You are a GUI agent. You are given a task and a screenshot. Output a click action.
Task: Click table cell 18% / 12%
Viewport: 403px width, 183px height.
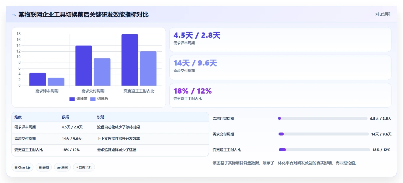tap(71, 150)
